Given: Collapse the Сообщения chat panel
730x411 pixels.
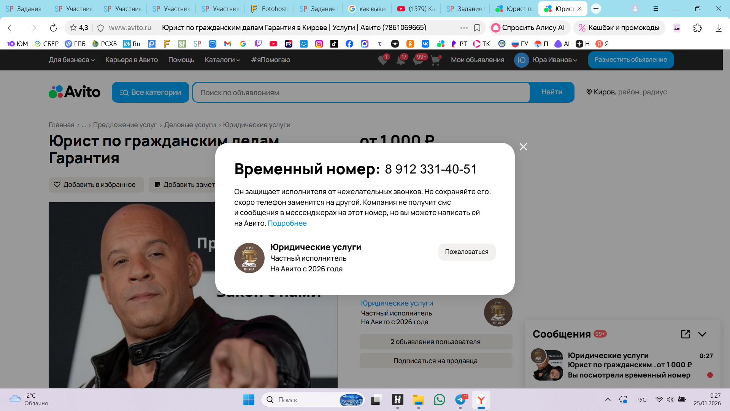Looking at the screenshot, I should [x=702, y=334].
